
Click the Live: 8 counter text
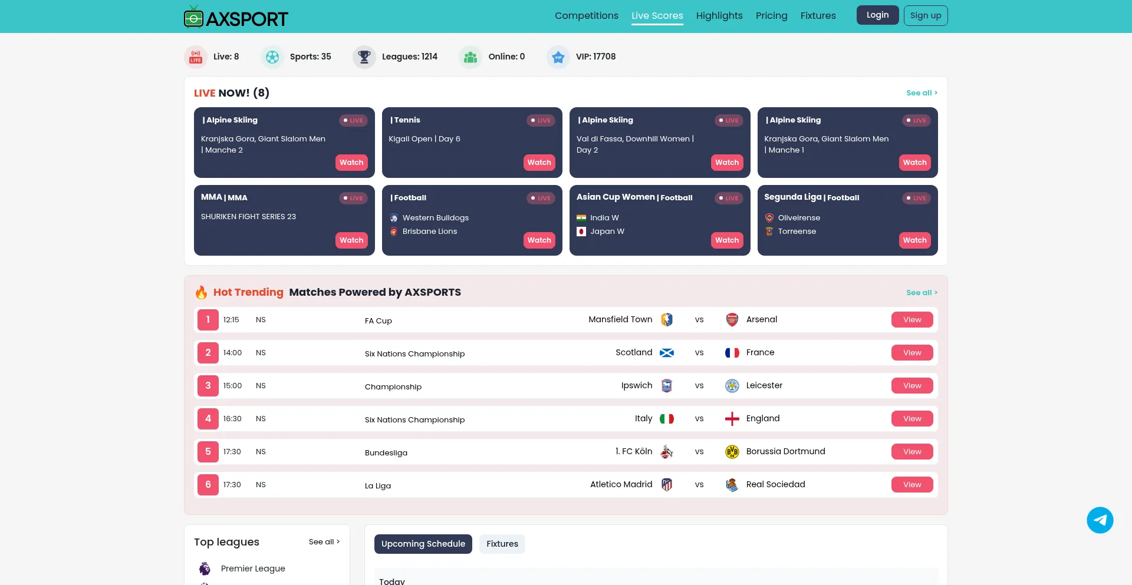coord(226,57)
